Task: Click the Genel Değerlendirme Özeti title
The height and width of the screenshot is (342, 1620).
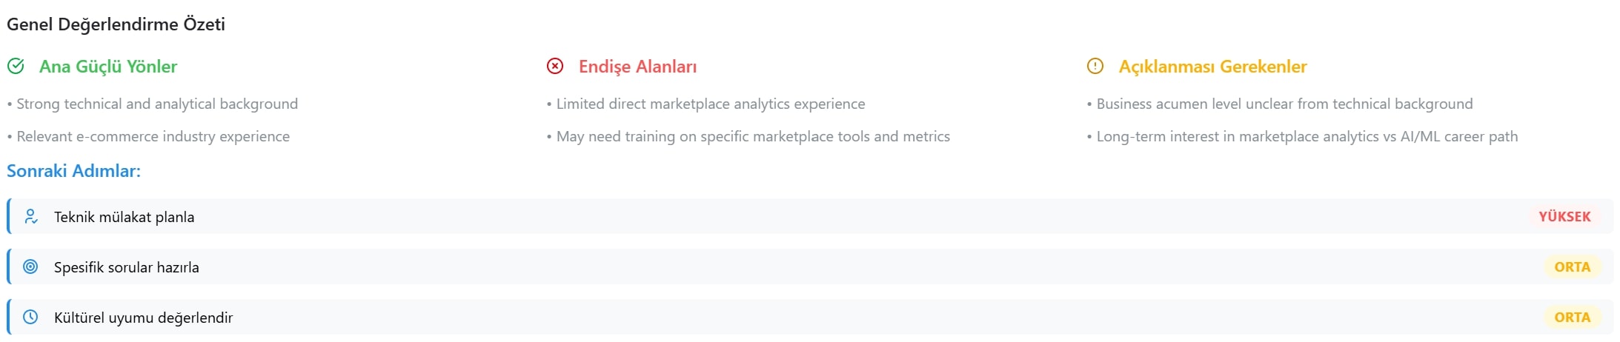Action: coord(116,24)
